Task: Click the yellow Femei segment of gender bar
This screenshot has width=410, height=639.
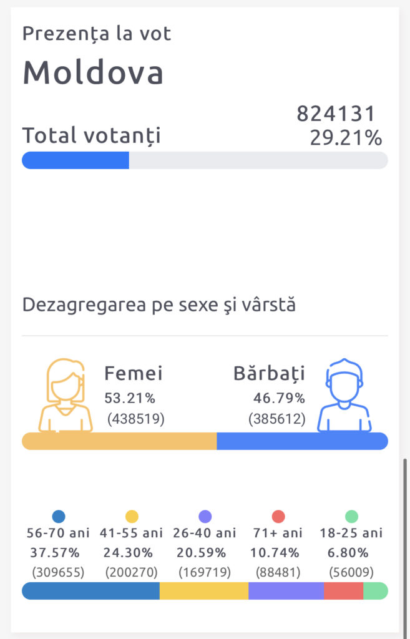Action: tap(119, 441)
